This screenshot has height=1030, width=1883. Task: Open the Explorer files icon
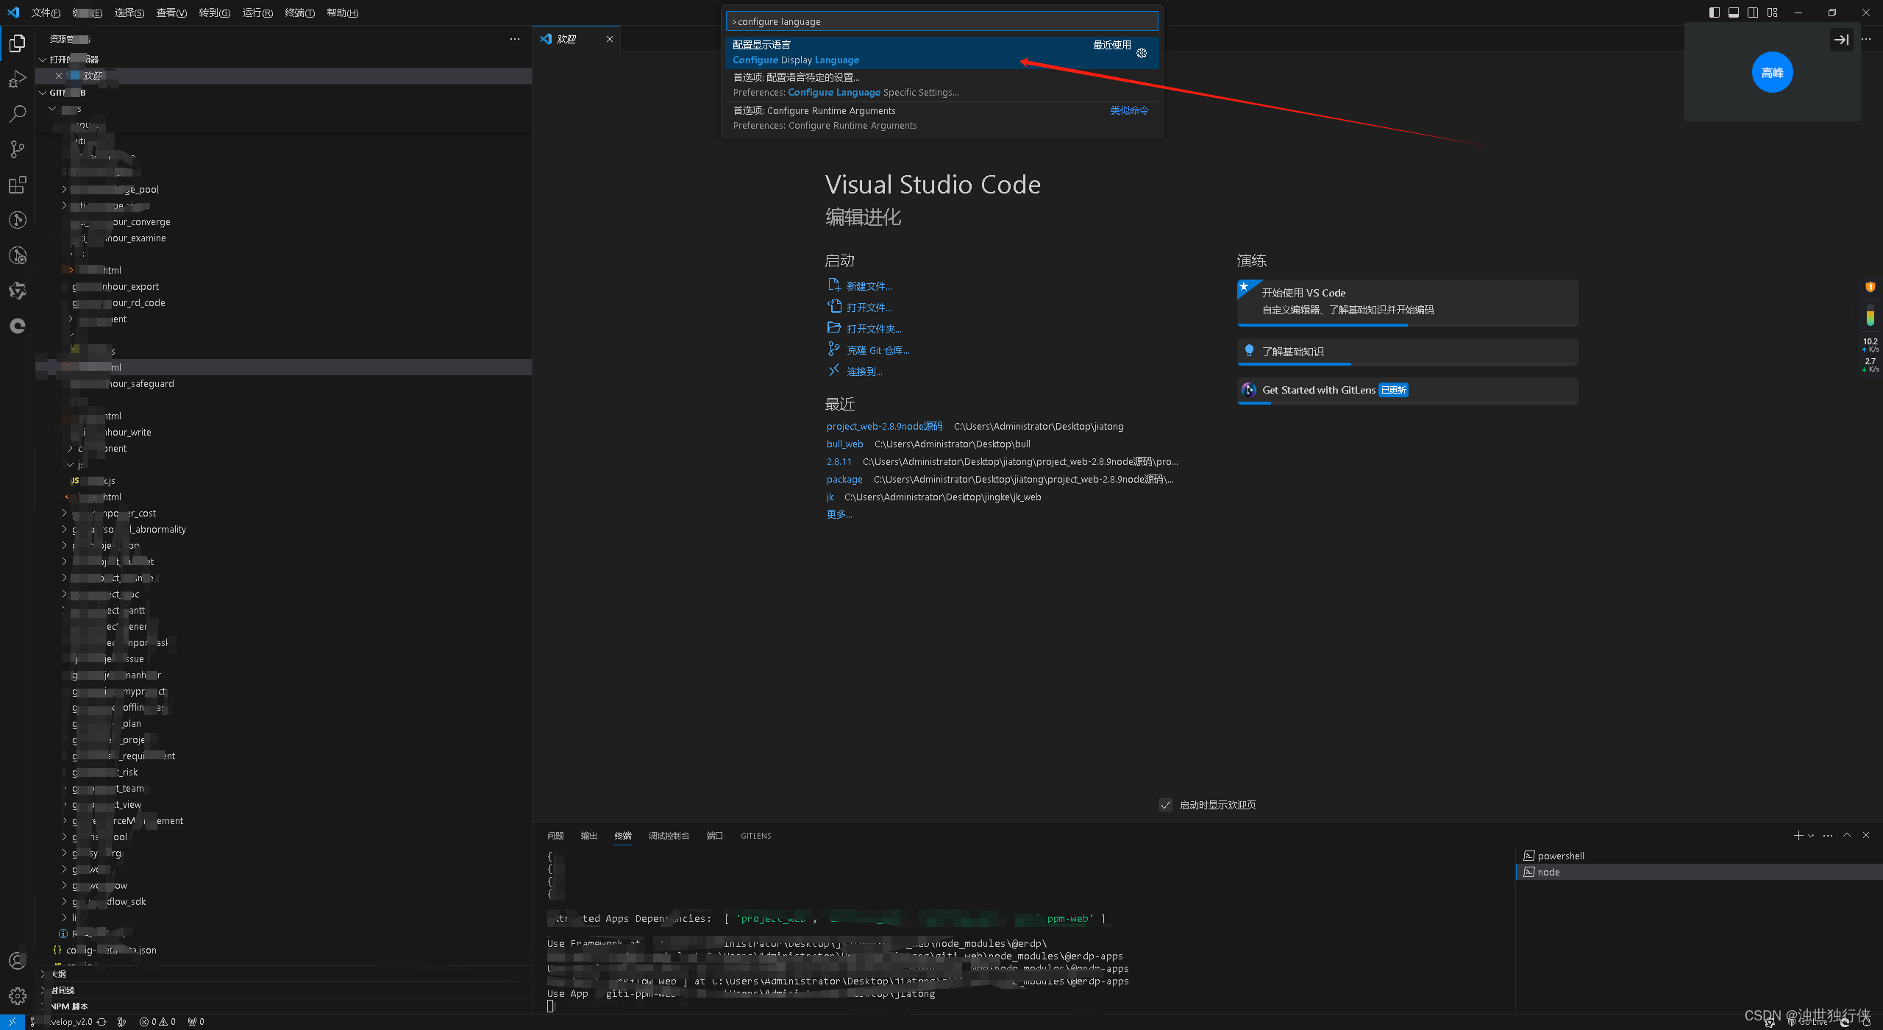click(x=18, y=43)
